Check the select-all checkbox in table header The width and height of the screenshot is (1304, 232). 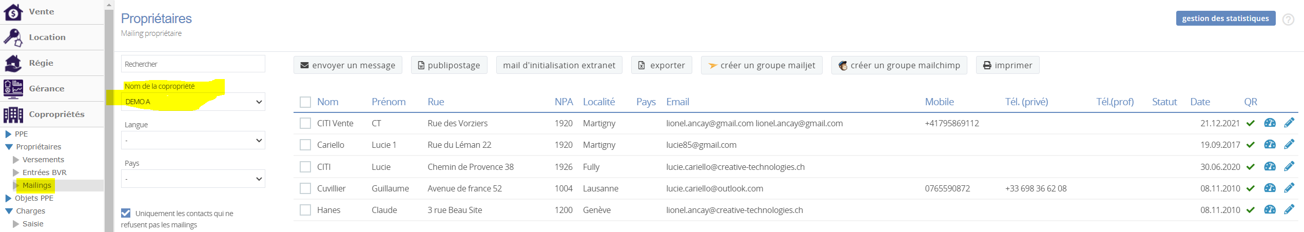coord(305,102)
